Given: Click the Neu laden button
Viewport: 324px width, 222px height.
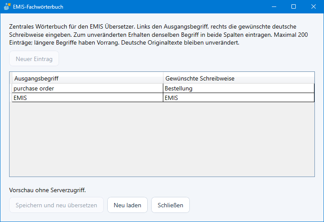Looking at the screenshot, I should (x=128, y=205).
